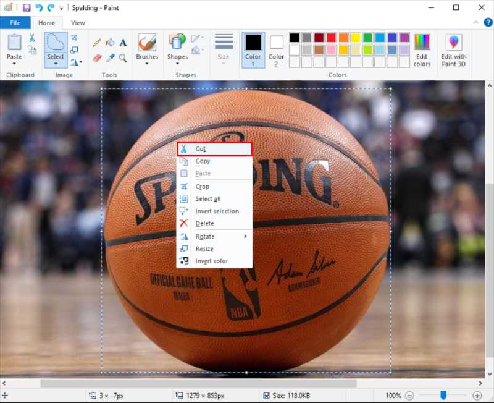The width and height of the screenshot is (494, 403).
Task: Pick the red color swatch
Action: (x=331, y=38)
